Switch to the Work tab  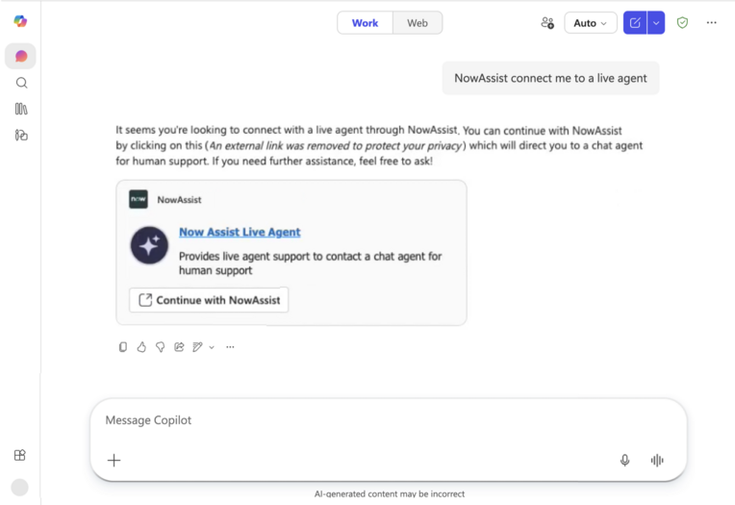365,23
